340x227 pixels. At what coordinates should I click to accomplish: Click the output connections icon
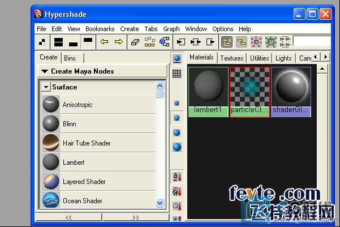tap(210, 42)
